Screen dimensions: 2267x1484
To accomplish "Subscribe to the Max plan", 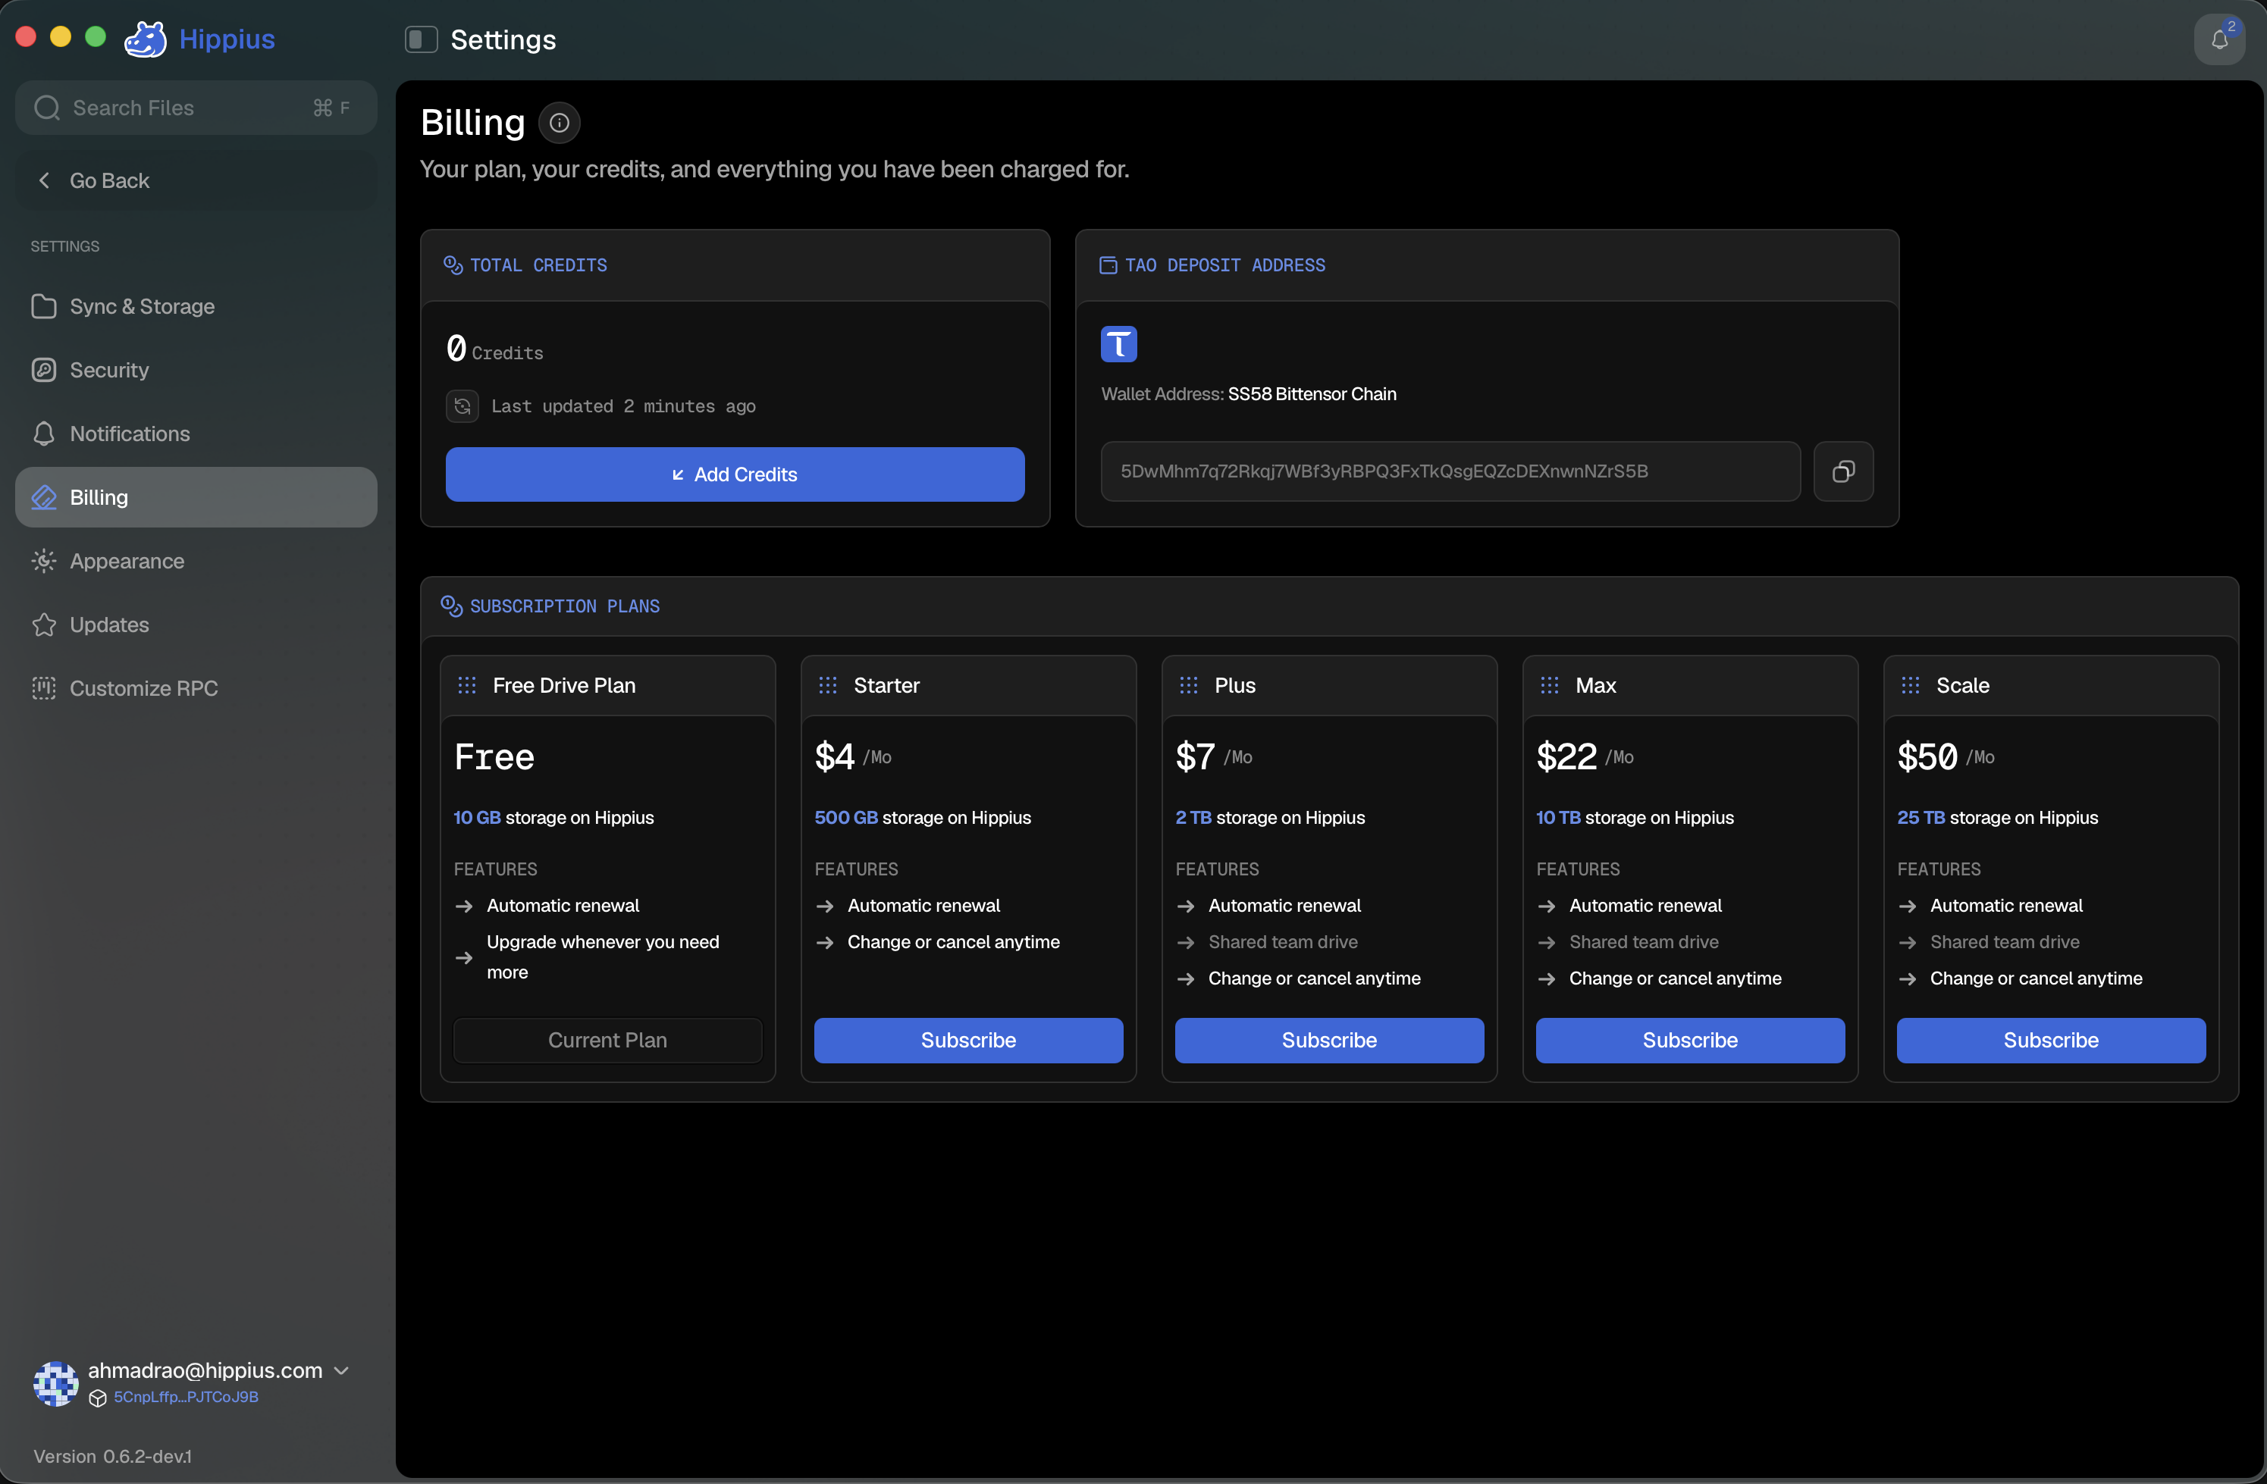I will click(x=1691, y=1041).
